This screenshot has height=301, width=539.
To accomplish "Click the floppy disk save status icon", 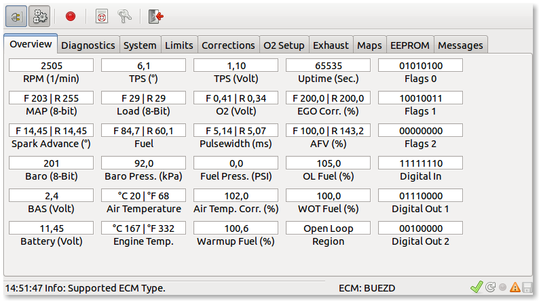I will point(527,287).
